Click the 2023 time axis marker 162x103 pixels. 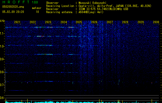pyautogui.click(x=48, y=22)
